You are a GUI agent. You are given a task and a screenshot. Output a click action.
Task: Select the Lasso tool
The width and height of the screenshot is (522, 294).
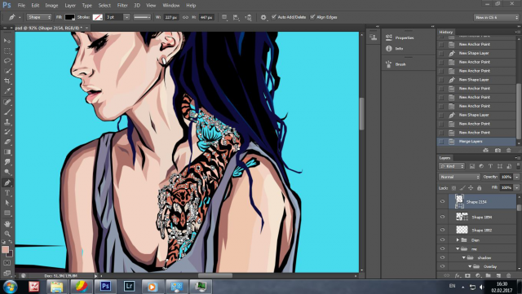[7, 61]
